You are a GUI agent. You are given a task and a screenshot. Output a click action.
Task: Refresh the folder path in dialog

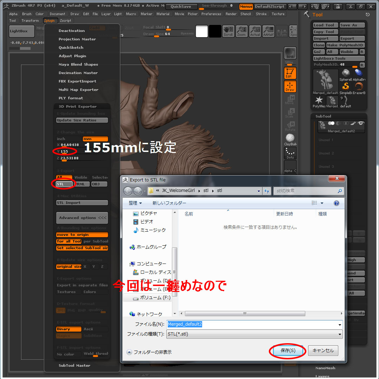click(267, 191)
